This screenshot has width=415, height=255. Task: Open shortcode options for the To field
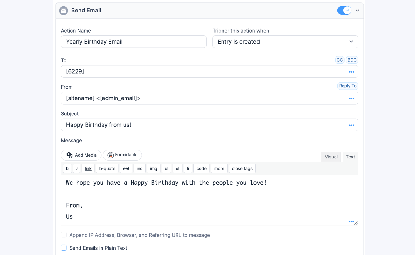(x=351, y=72)
